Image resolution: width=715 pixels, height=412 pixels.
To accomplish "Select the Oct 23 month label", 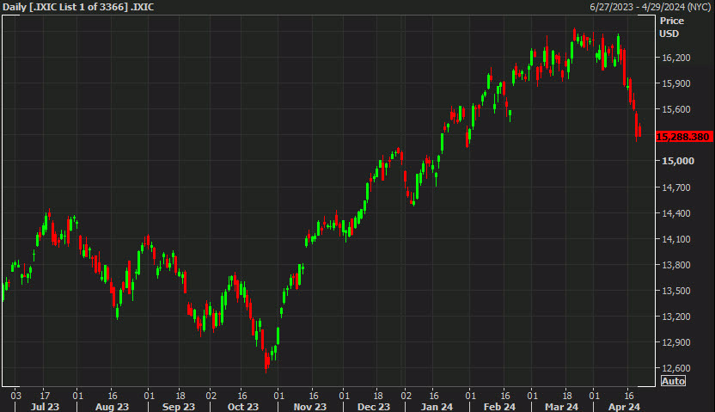I will click(243, 407).
